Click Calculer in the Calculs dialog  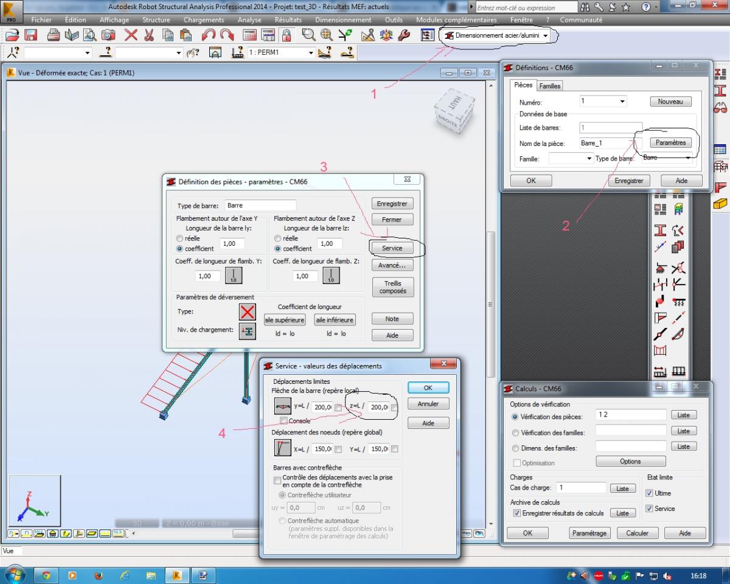637,533
